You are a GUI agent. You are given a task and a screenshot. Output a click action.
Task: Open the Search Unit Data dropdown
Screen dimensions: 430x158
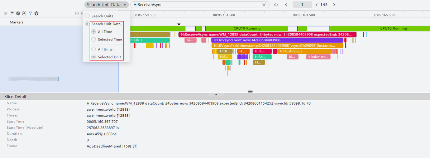[x=106, y=5]
